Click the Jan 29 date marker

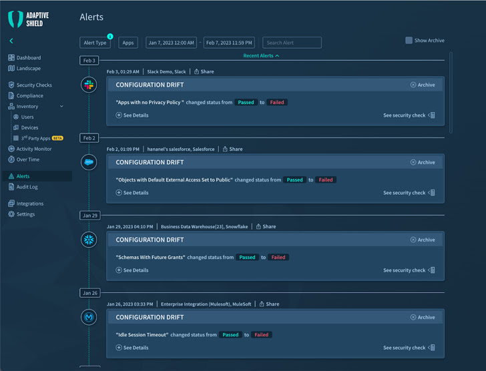(x=90, y=216)
